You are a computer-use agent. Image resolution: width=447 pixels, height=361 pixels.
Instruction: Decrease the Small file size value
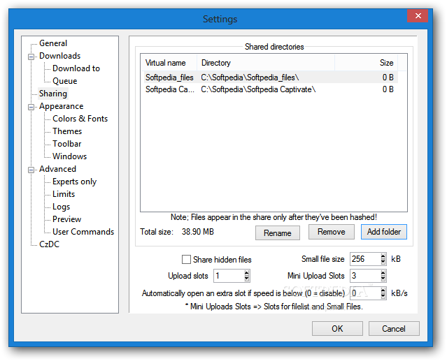coord(383,263)
